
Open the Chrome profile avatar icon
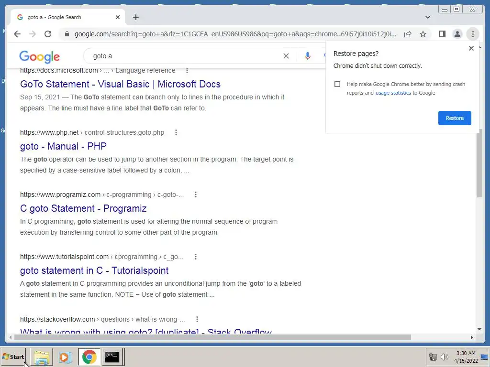pyautogui.click(x=457, y=34)
